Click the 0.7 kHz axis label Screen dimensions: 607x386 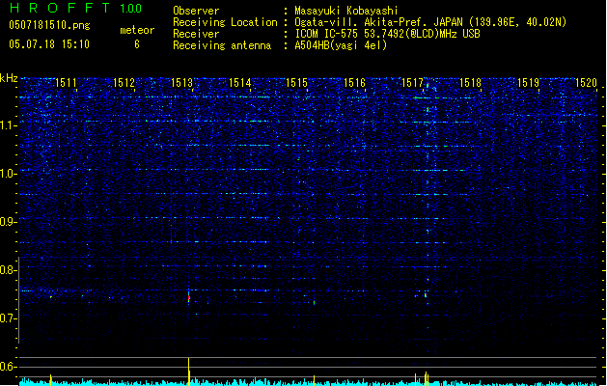coord(9,318)
